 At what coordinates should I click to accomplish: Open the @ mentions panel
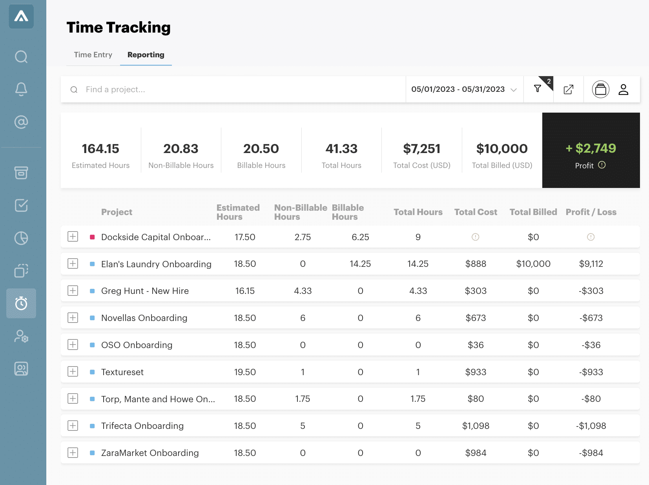[21, 122]
